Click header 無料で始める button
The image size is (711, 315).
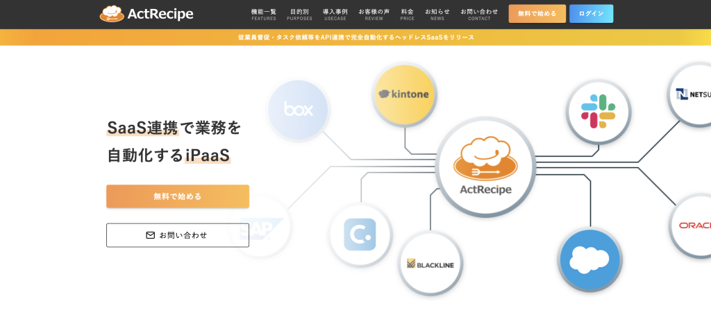pyautogui.click(x=537, y=14)
